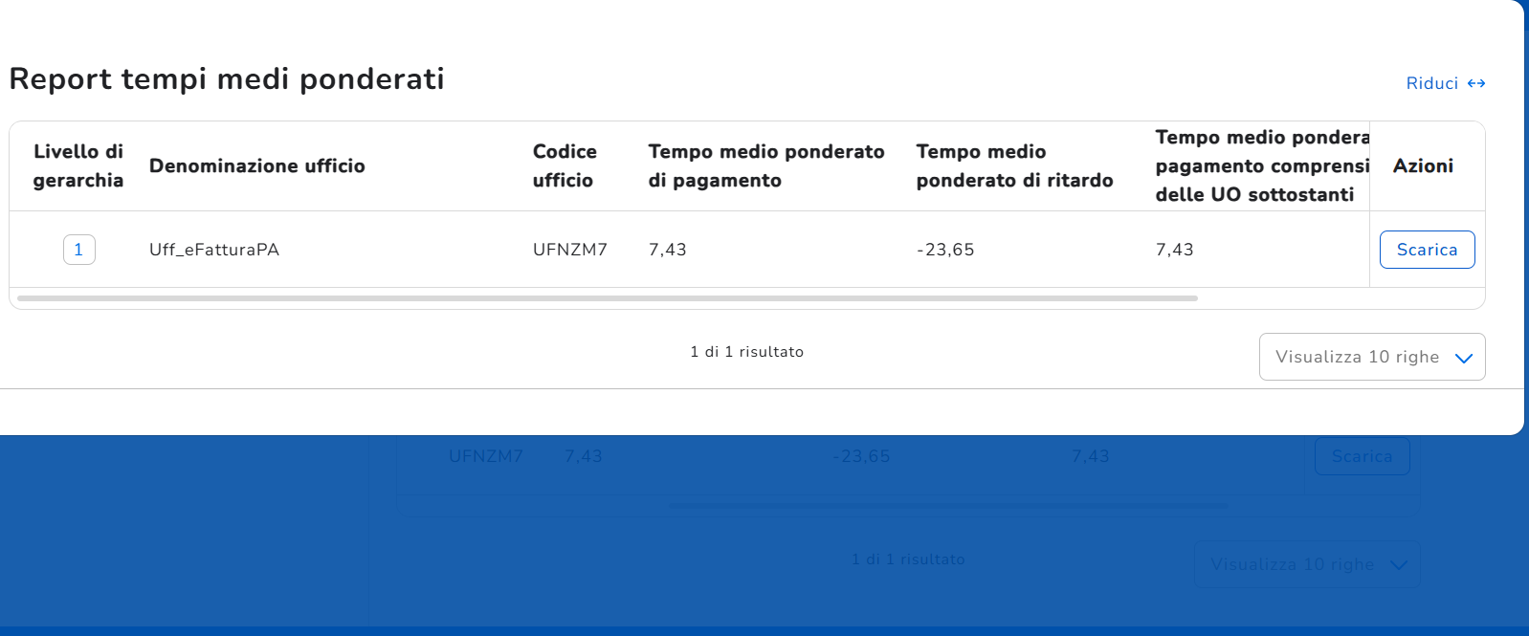Screen dimensions: 1529x636
Task: Select the Uff_eFatturaPA office name cell
Action: 214,250
